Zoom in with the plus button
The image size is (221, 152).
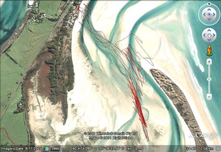209,62
